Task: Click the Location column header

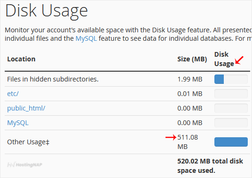Action: click(x=21, y=59)
